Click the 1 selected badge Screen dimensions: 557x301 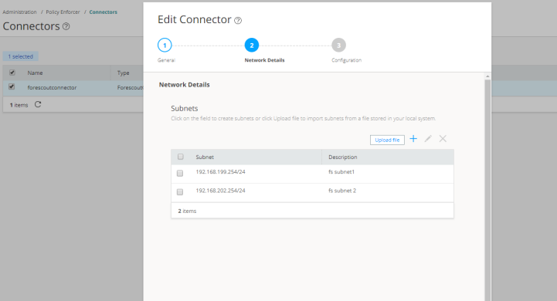click(21, 56)
